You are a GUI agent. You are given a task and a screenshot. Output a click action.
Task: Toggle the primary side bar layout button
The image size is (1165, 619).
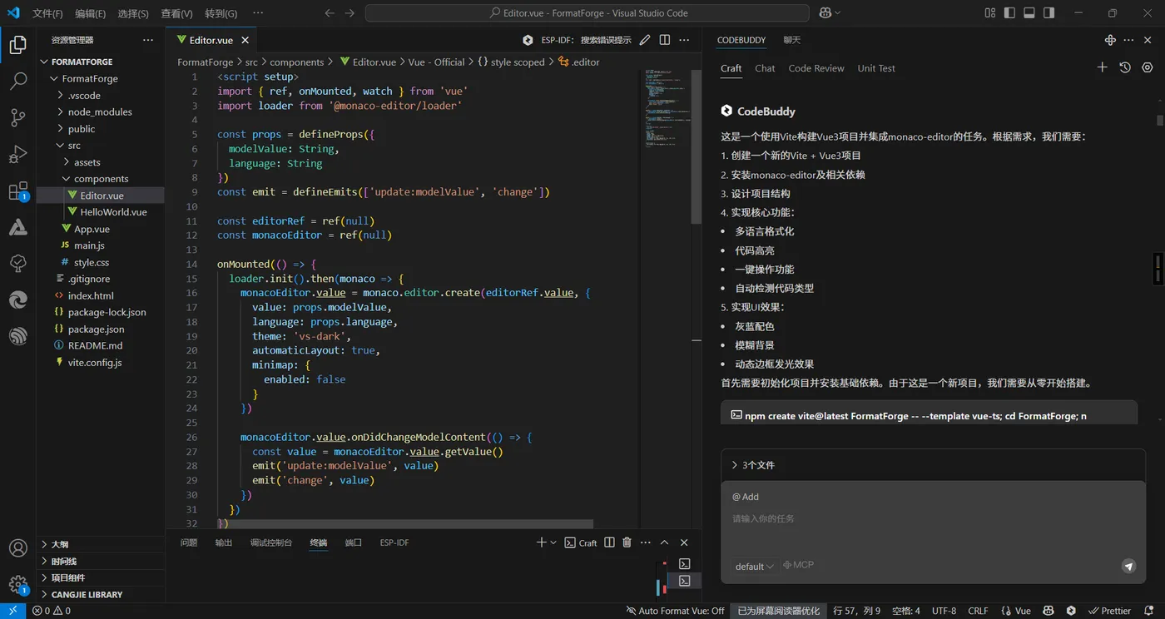coord(1009,13)
